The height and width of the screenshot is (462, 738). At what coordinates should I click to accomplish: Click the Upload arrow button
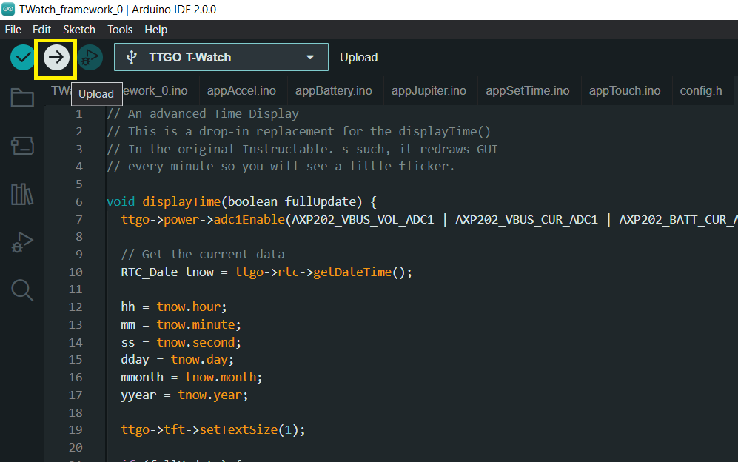click(x=56, y=58)
